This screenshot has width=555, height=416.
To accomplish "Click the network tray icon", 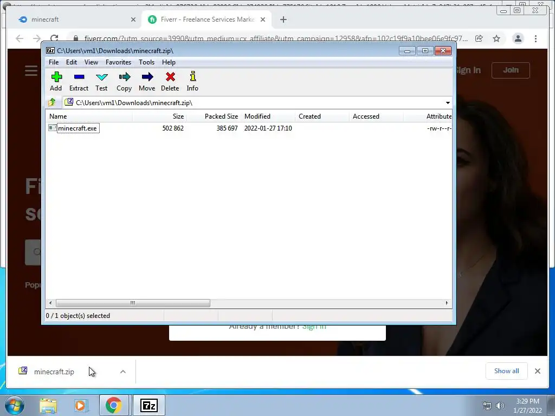I will click(x=487, y=406).
